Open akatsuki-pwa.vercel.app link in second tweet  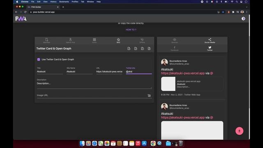(183, 118)
